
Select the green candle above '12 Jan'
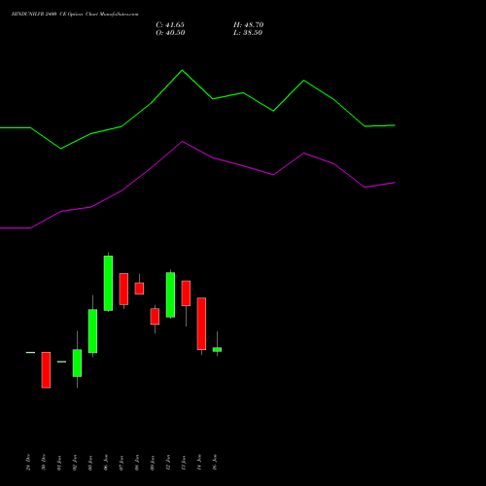click(170, 295)
